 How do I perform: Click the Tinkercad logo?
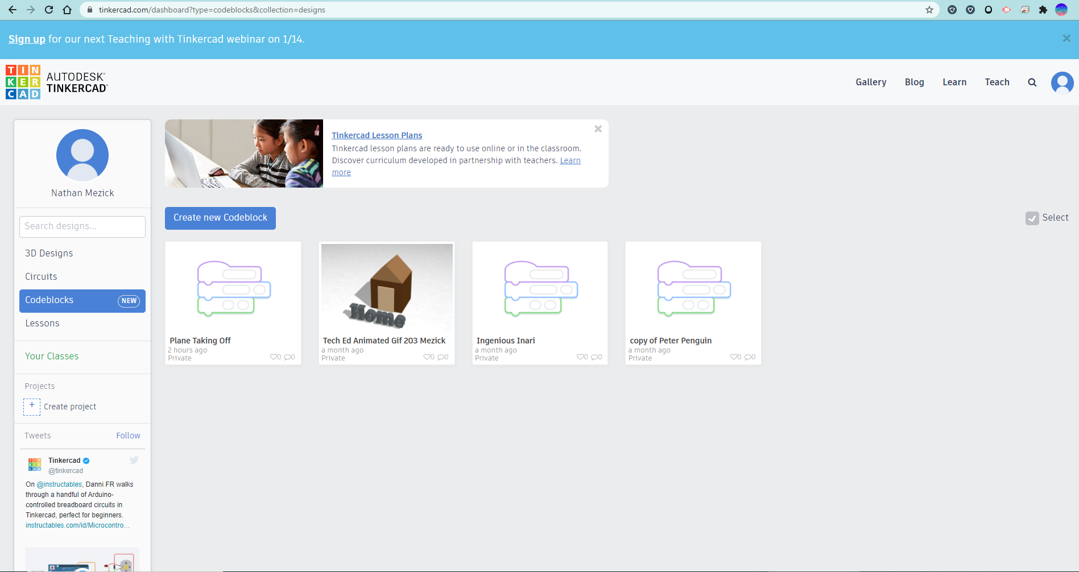coord(56,82)
